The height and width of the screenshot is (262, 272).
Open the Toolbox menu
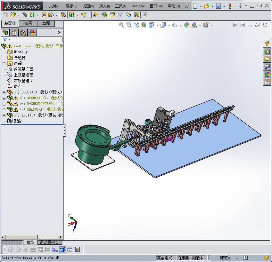pyautogui.click(x=138, y=6)
